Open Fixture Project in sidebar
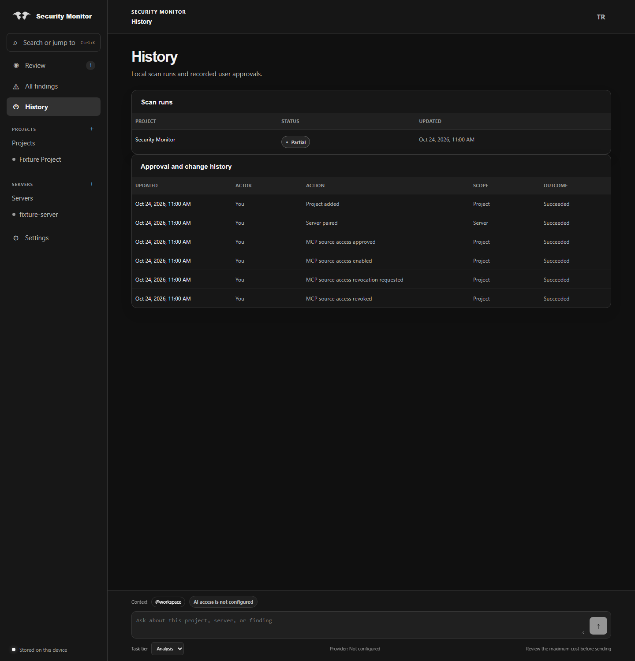The width and height of the screenshot is (635, 661). pos(40,160)
